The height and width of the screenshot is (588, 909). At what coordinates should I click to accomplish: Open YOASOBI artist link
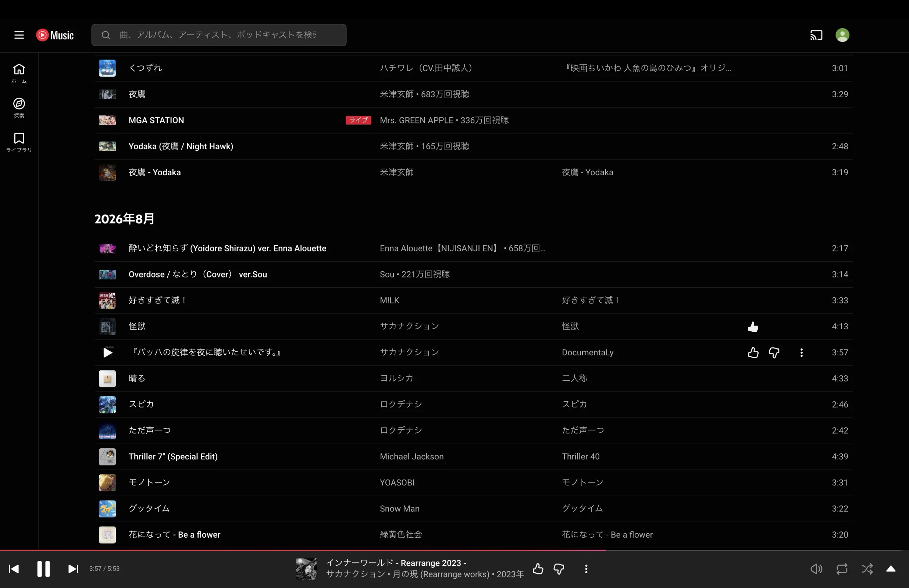coord(397,482)
